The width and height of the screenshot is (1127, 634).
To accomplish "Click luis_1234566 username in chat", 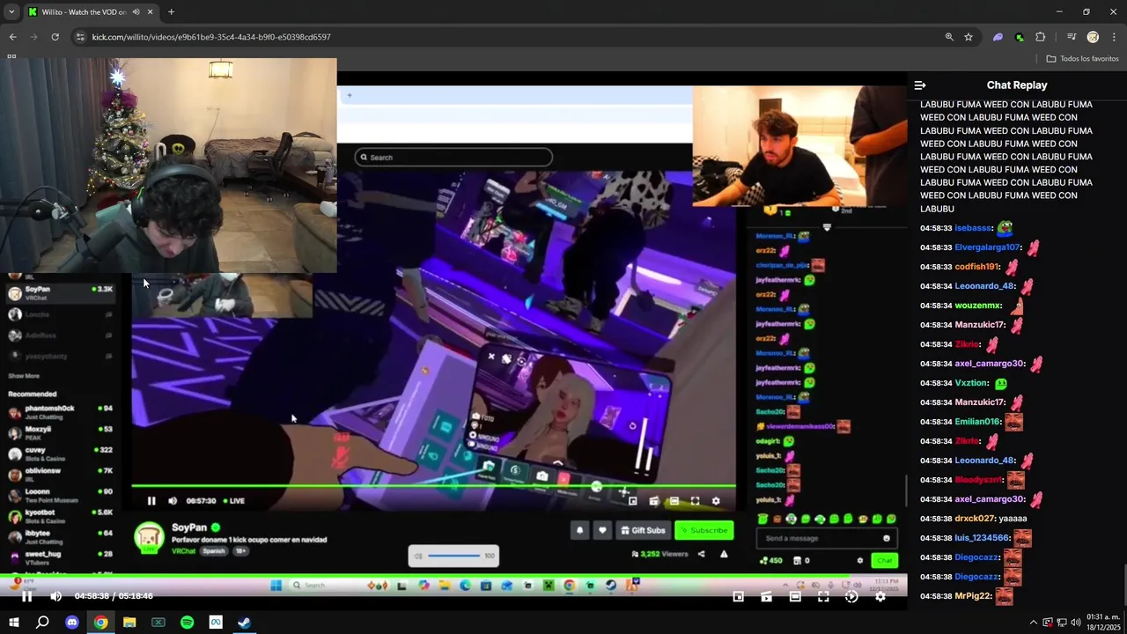I will point(982,538).
